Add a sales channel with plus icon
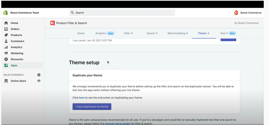 pos(39,75)
